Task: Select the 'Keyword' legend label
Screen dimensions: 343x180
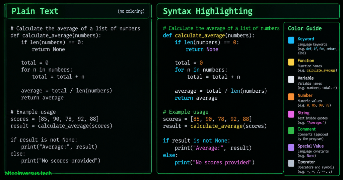Action: 305,39
